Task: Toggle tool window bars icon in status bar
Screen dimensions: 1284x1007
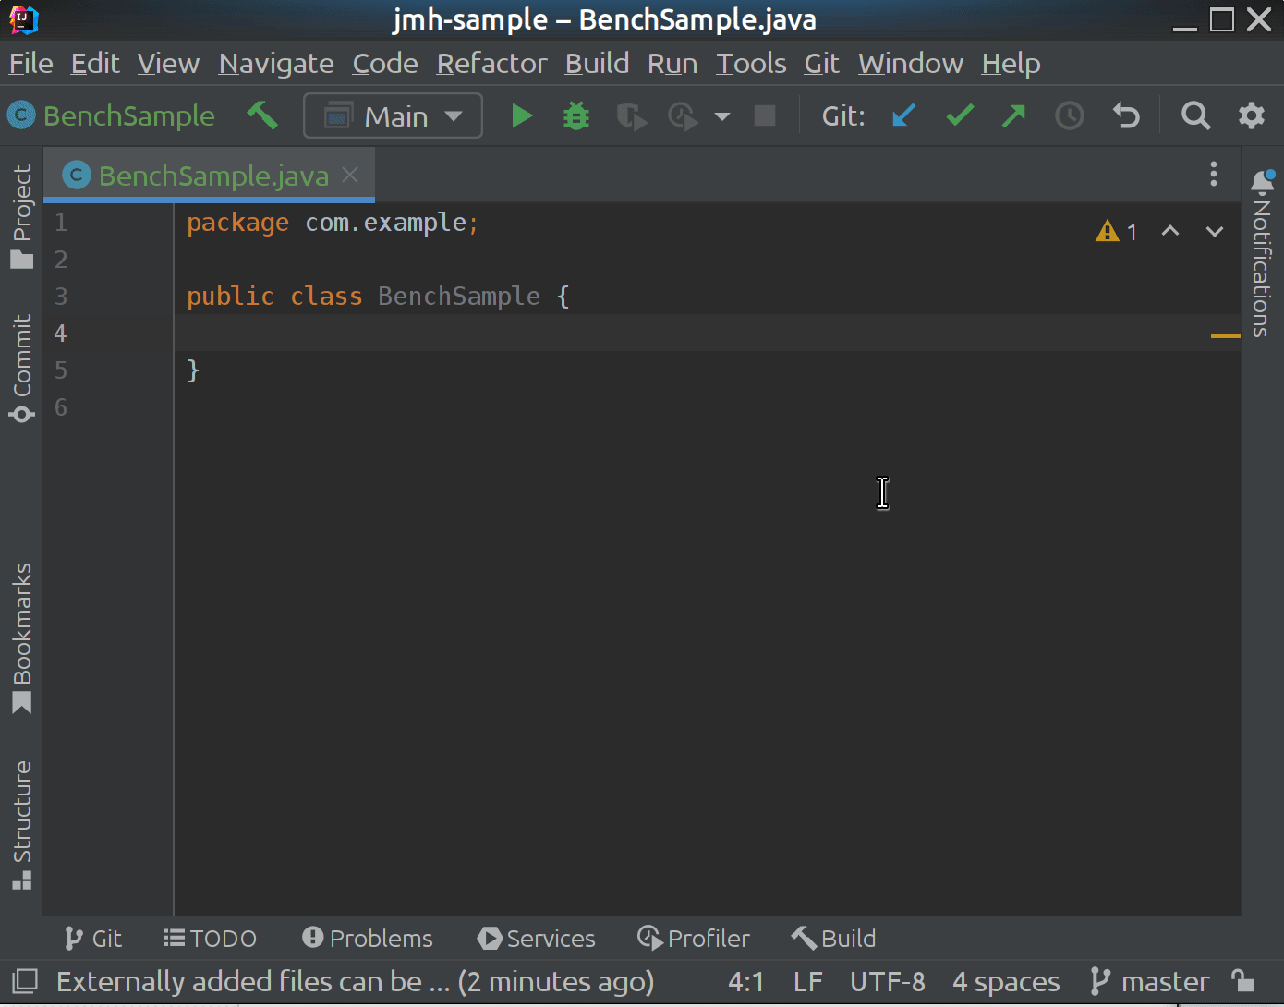Action: tap(25, 981)
